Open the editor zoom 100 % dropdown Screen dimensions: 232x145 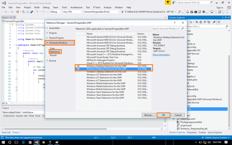tap(11, 103)
